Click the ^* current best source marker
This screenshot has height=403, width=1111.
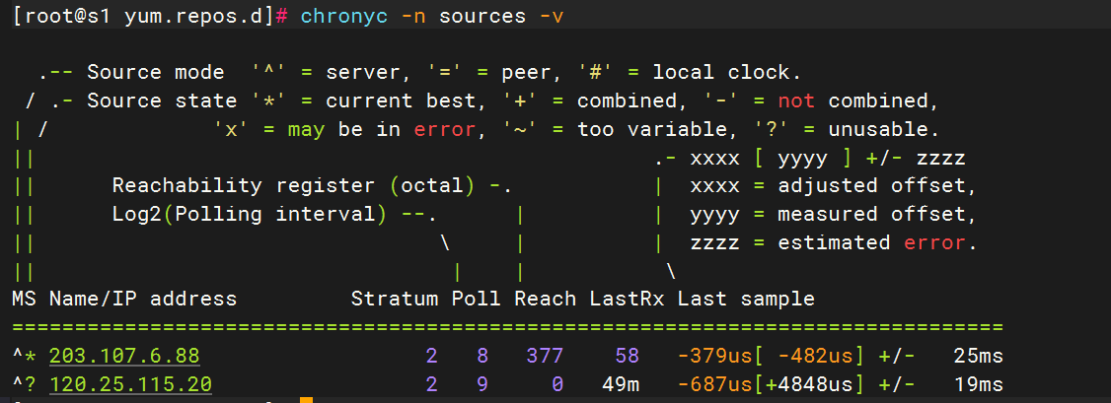[x=24, y=356]
